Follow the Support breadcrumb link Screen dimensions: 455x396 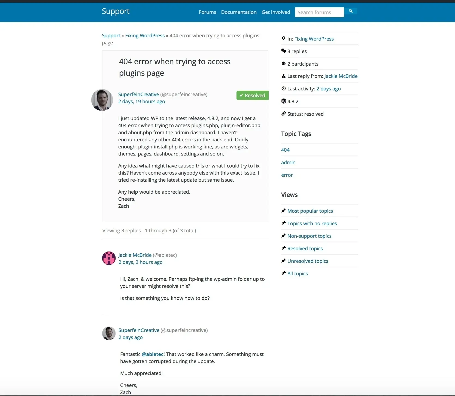(111, 36)
